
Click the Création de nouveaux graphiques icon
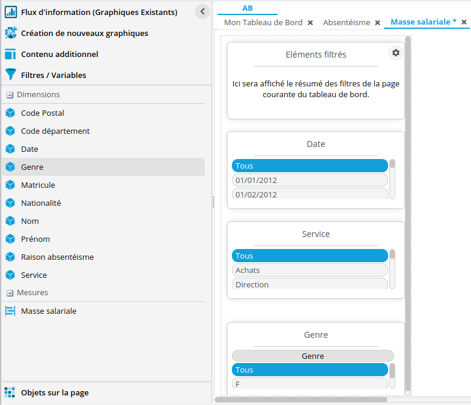coord(10,33)
